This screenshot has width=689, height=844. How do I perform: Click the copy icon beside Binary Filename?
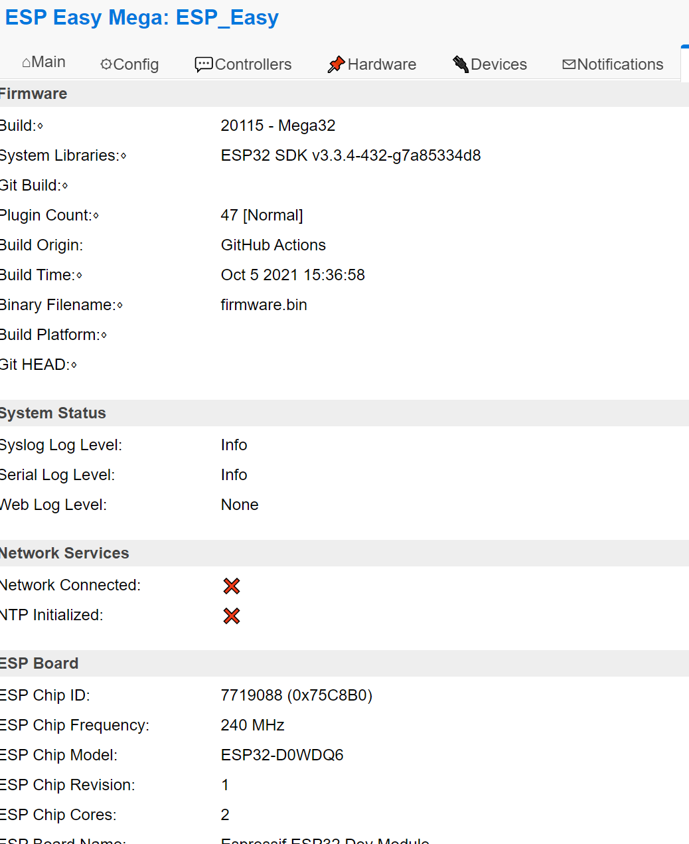point(119,305)
